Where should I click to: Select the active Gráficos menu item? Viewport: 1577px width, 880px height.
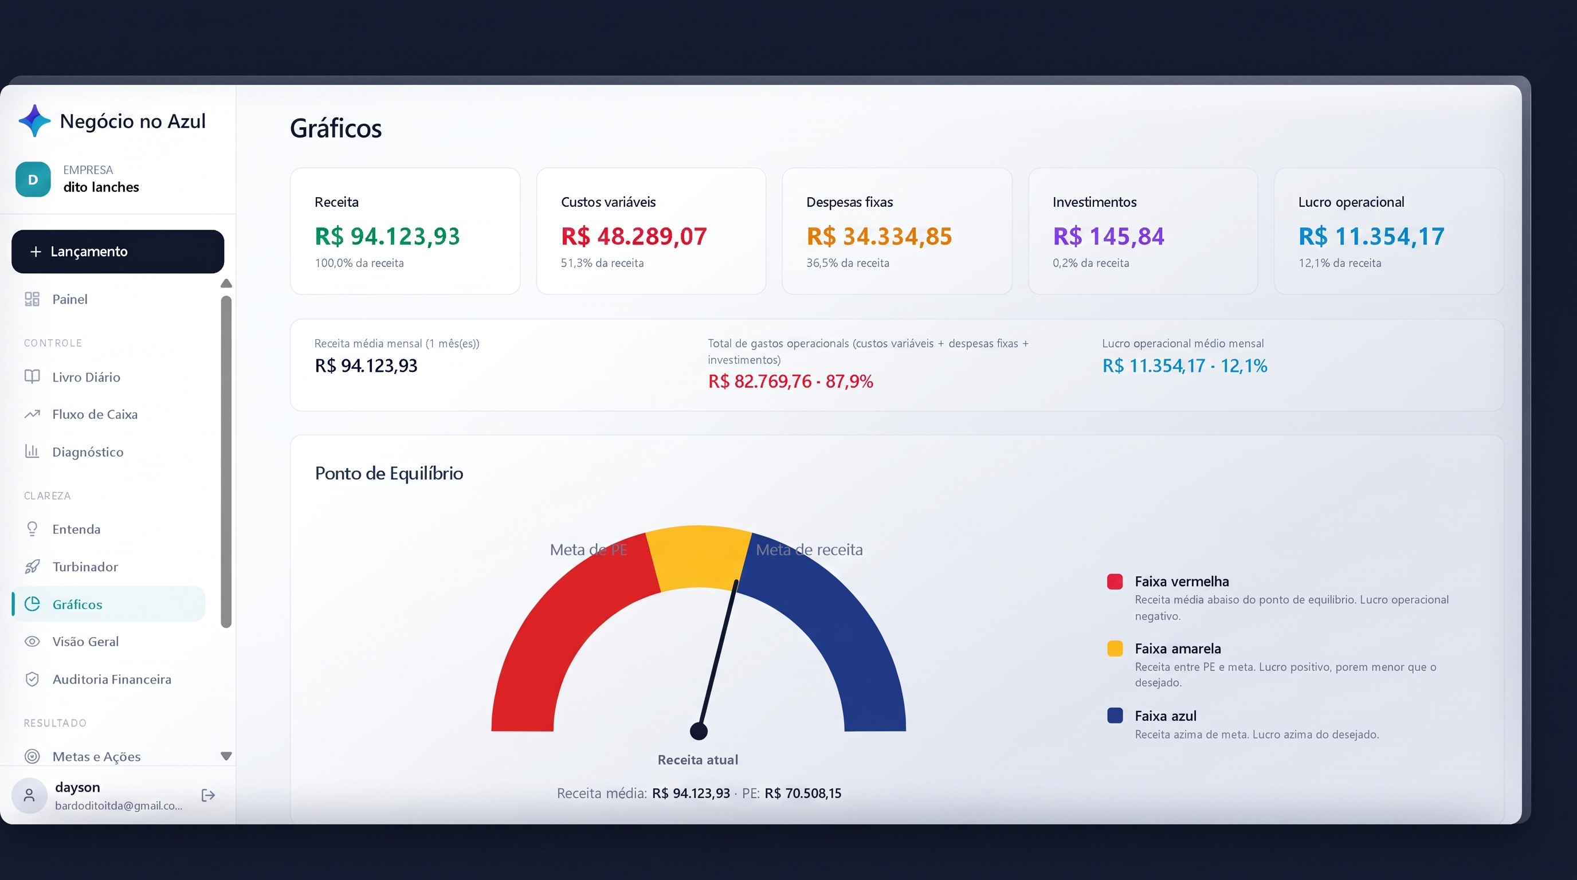(x=108, y=604)
